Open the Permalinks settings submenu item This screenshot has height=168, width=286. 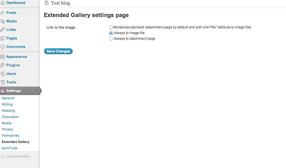tap(11, 136)
